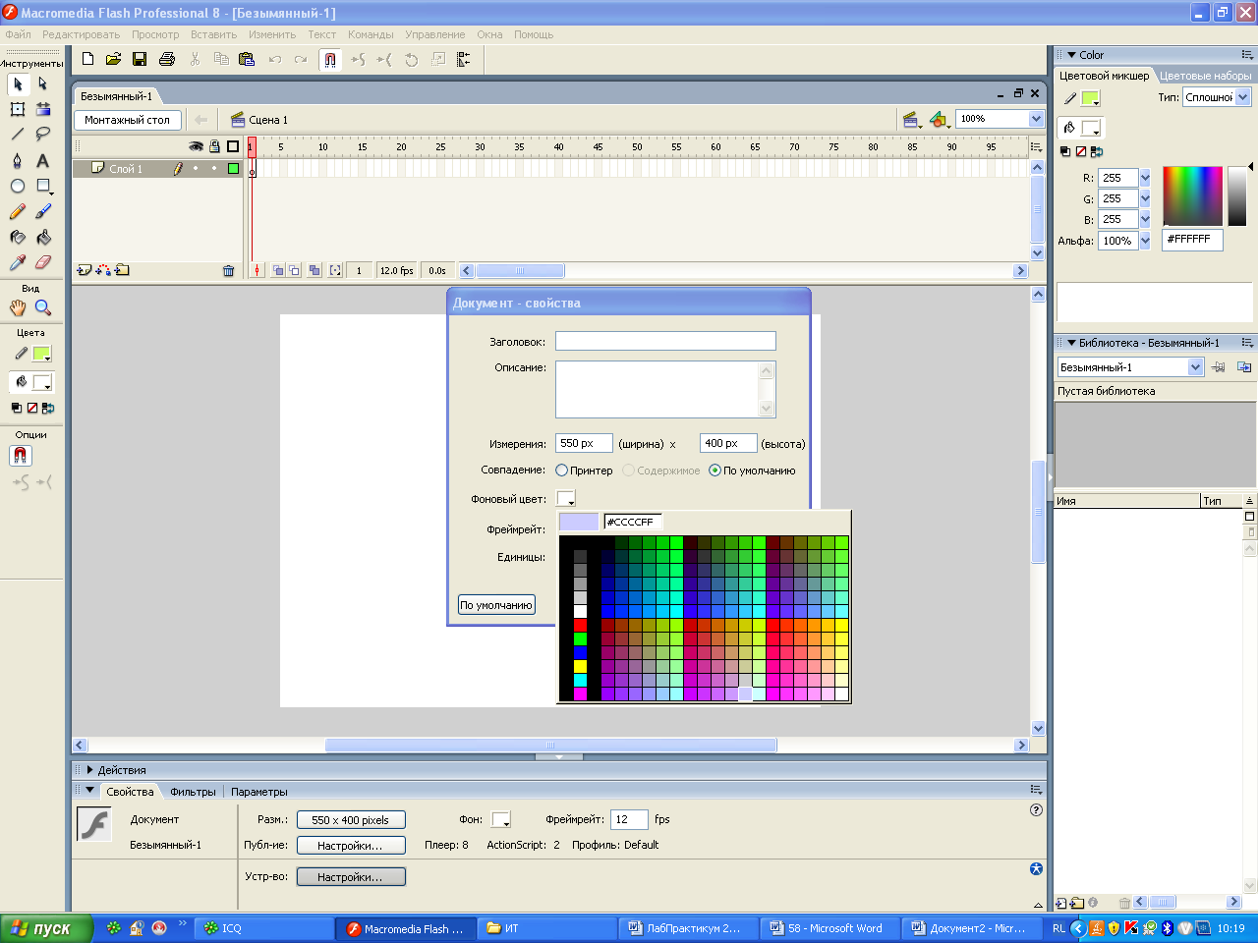
Task: Select the Subselection tool
Action: [x=43, y=84]
